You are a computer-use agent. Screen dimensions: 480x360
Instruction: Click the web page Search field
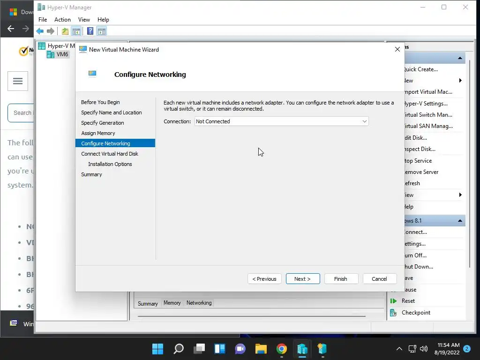click(21, 113)
